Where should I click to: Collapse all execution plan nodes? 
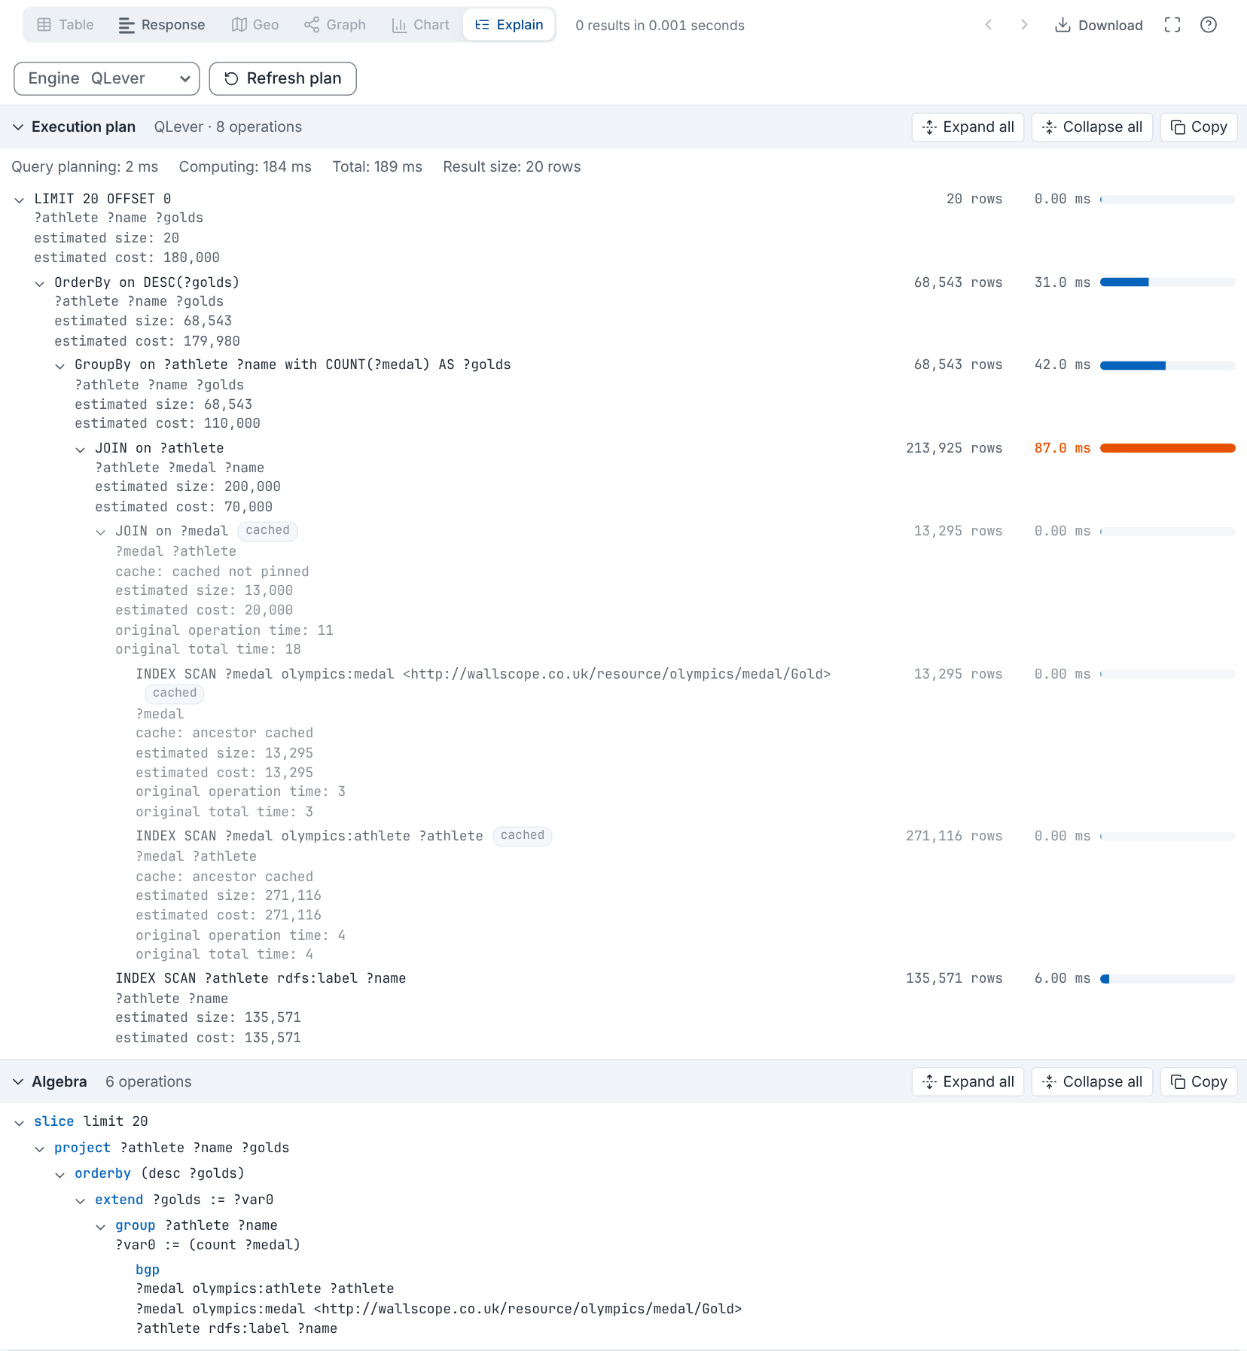[1092, 127]
